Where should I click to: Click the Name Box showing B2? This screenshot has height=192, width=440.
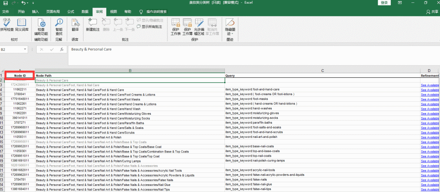point(11,49)
